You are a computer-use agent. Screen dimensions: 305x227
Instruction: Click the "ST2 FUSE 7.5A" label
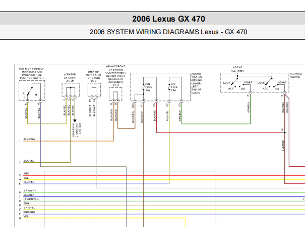coord(174,87)
